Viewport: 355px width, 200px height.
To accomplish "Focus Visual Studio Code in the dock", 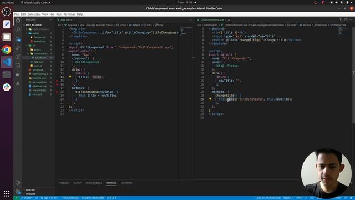I will [x=7, y=62].
